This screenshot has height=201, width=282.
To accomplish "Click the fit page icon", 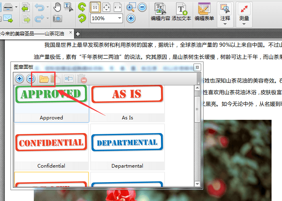I will point(106,7).
